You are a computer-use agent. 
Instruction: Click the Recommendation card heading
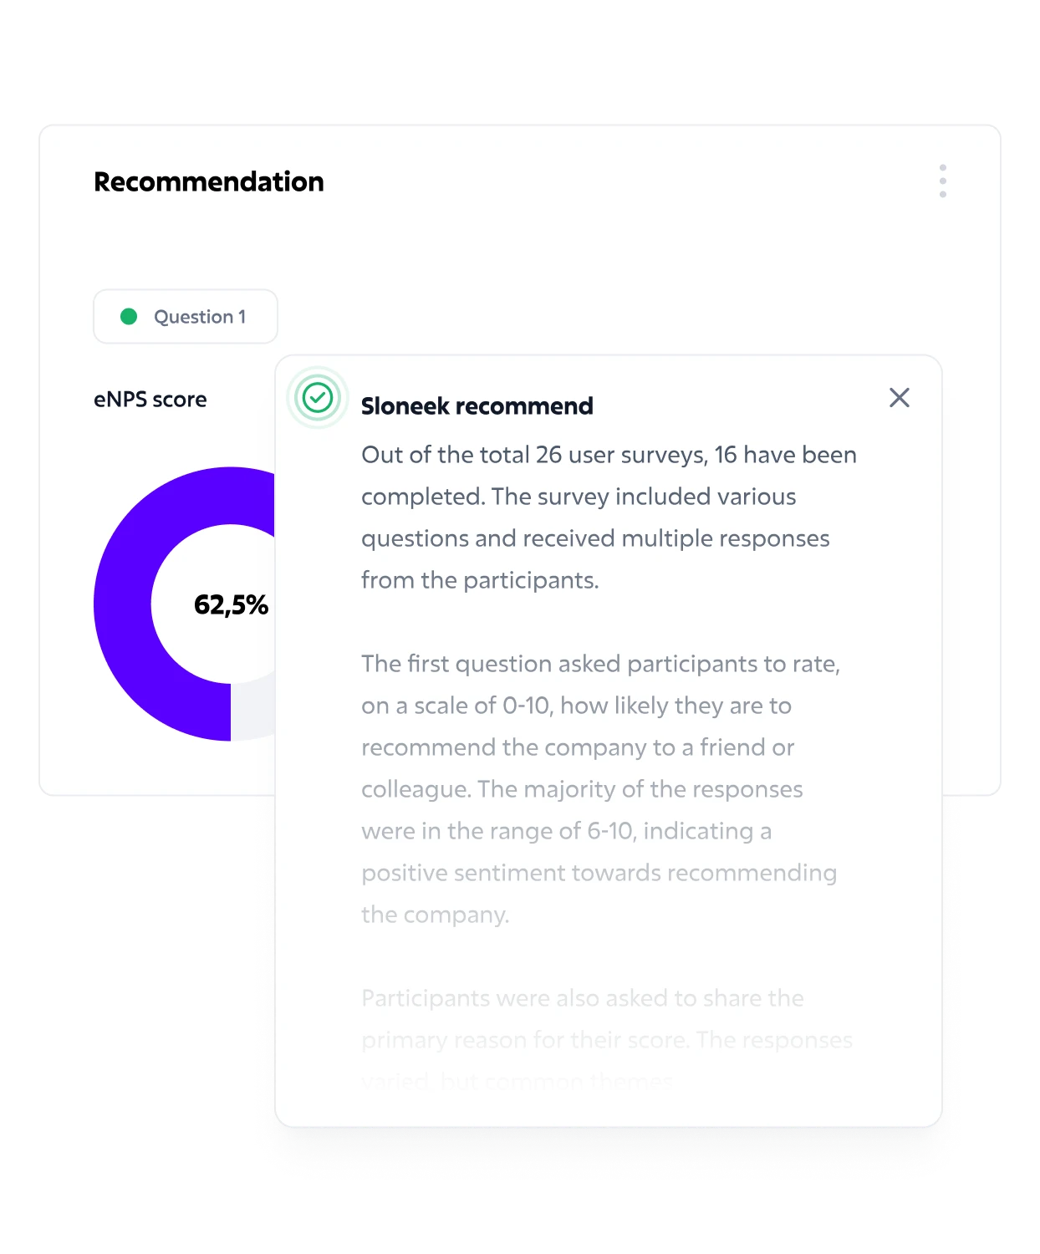(209, 182)
